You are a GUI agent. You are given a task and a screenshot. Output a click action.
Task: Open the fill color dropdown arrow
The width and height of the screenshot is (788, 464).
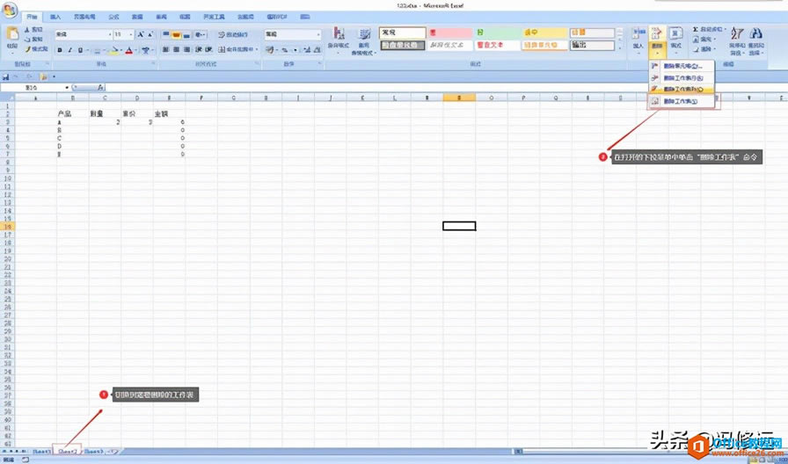tap(121, 50)
